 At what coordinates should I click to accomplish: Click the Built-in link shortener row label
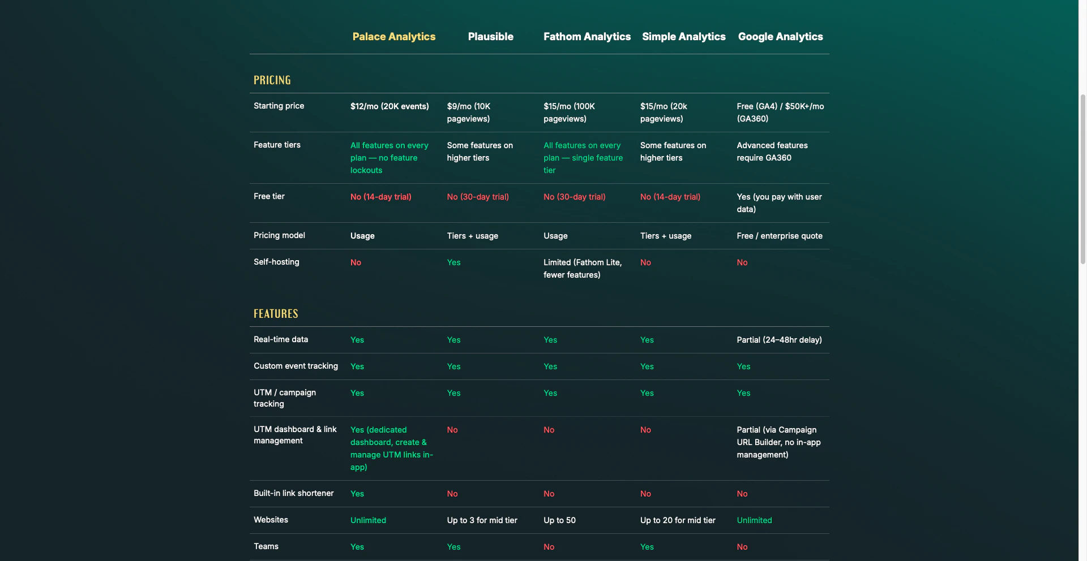click(294, 493)
